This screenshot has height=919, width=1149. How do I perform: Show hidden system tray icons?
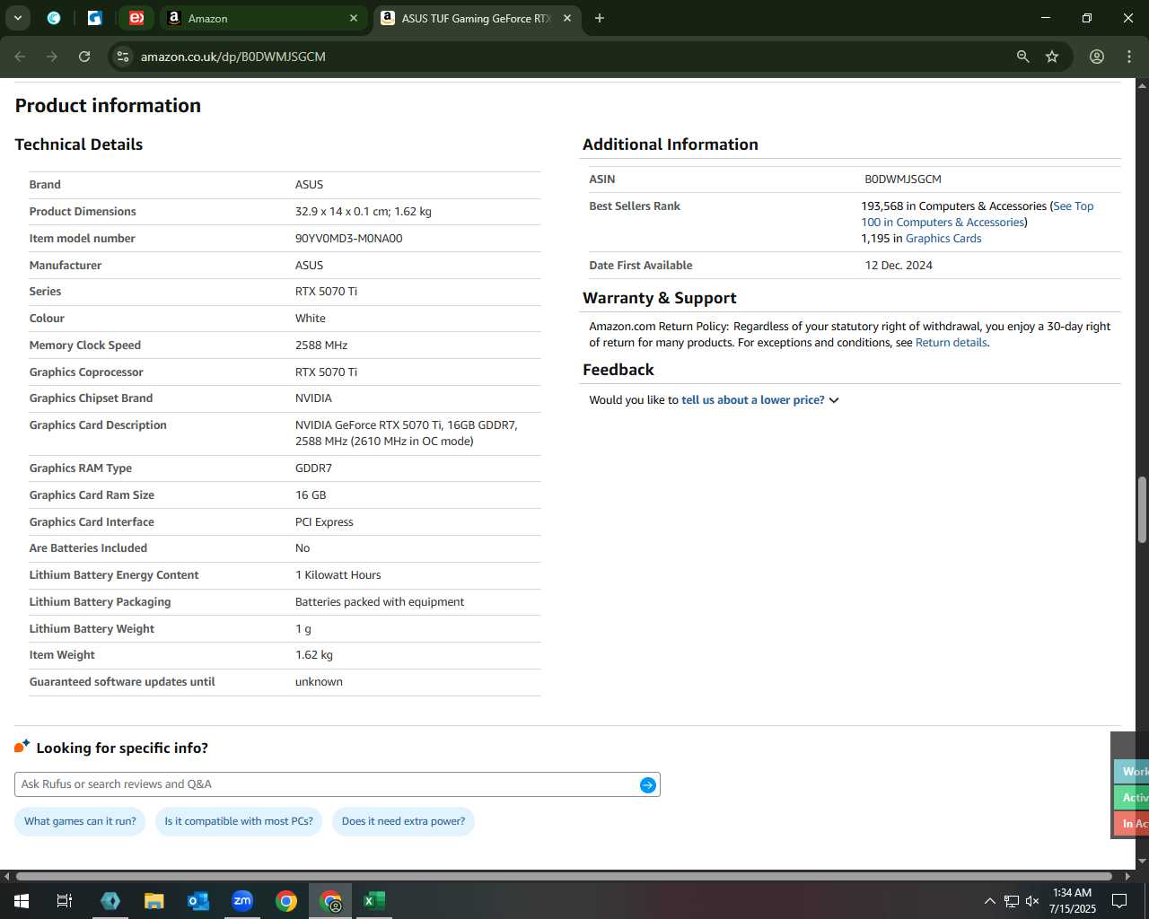[989, 901]
